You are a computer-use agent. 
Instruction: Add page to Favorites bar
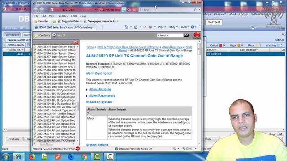click(x=54, y=21)
